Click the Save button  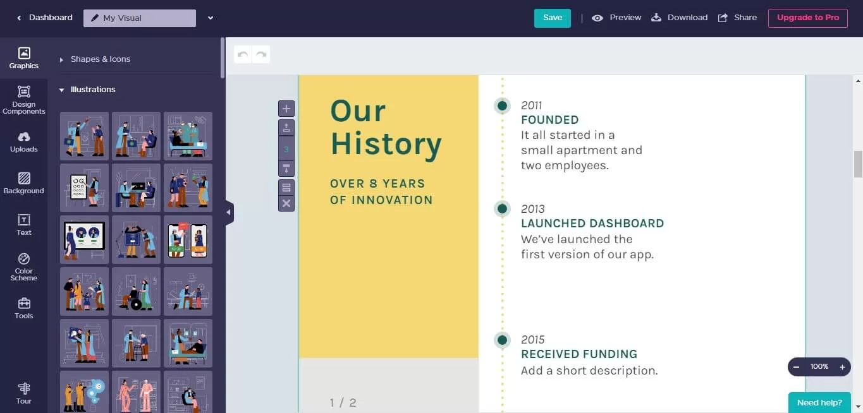552,18
